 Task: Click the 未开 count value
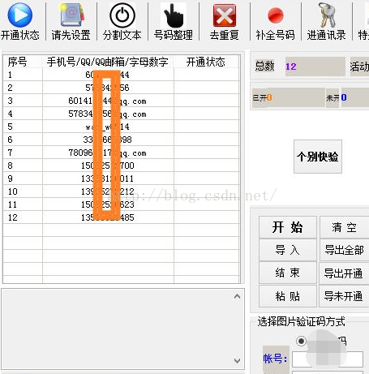click(x=344, y=97)
